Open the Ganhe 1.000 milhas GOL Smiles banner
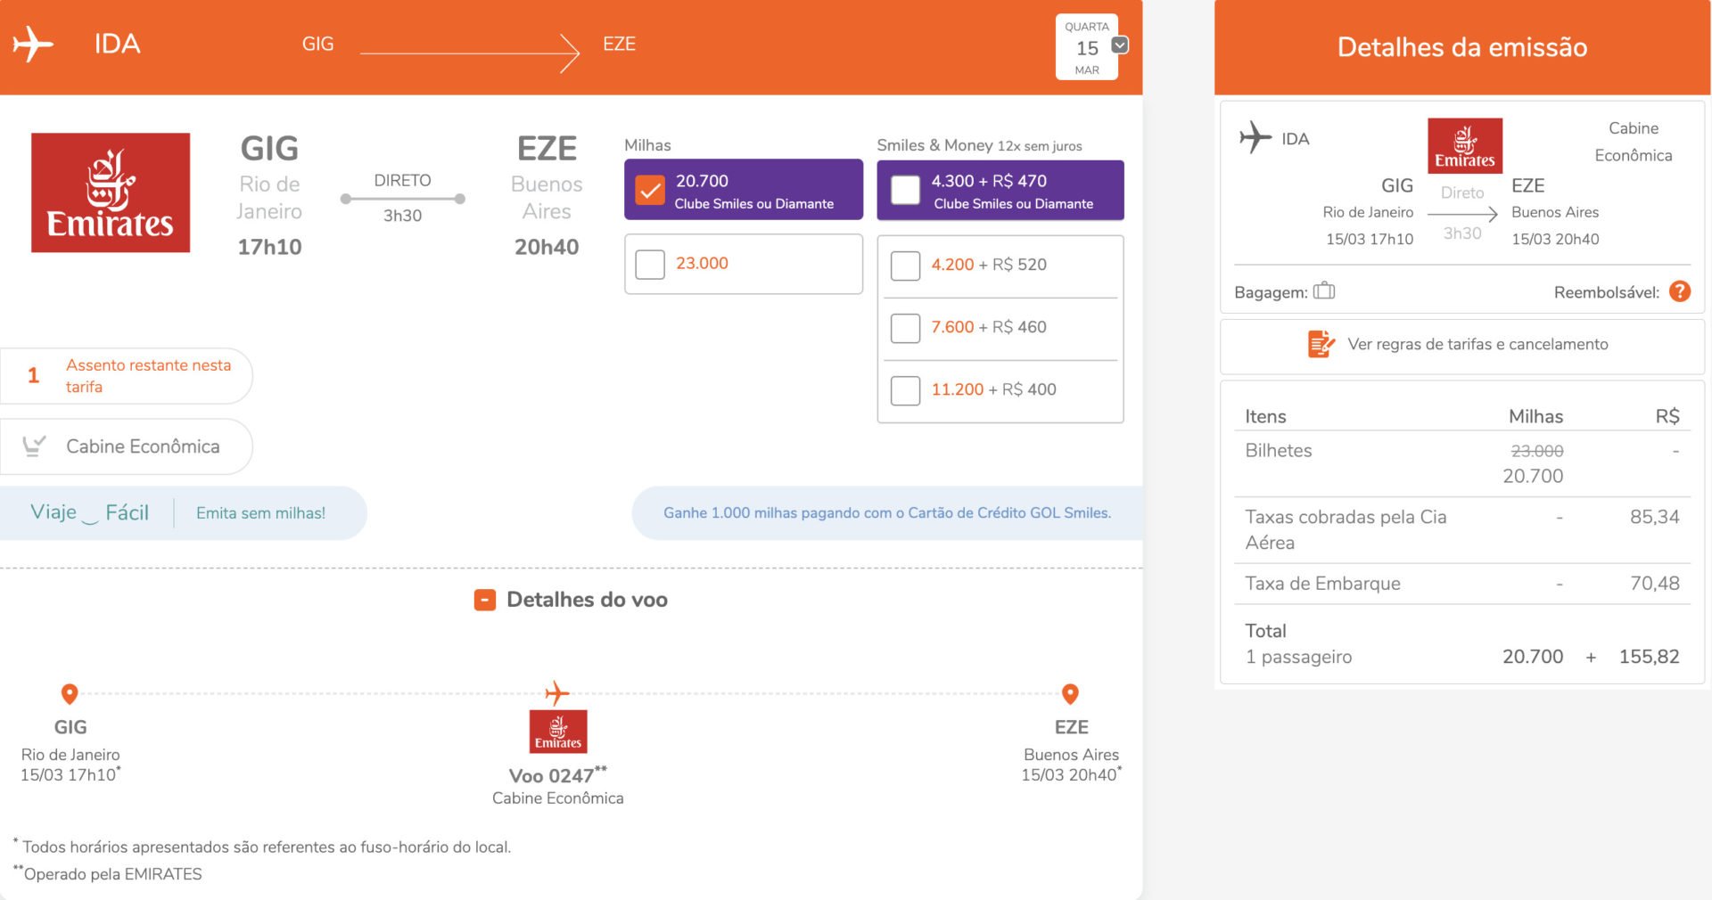 point(887,513)
